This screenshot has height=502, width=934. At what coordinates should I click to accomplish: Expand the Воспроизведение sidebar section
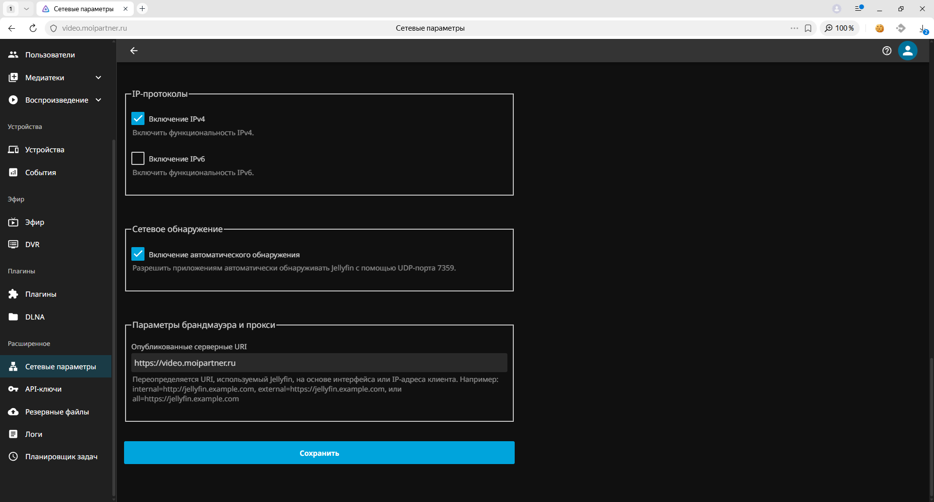98,100
